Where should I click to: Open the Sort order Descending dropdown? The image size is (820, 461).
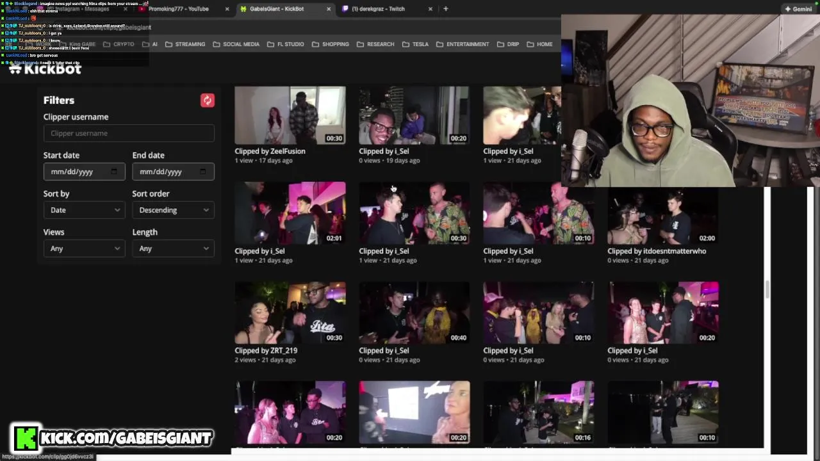coord(173,210)
